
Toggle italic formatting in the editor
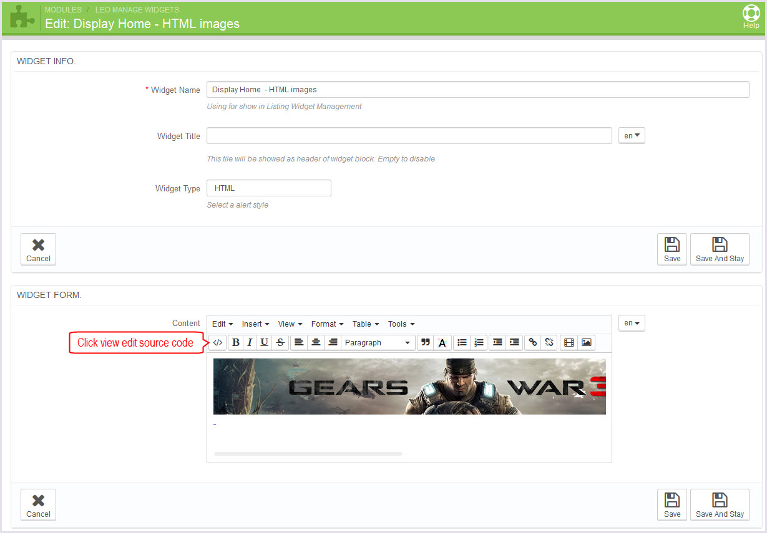click(250, 342)
